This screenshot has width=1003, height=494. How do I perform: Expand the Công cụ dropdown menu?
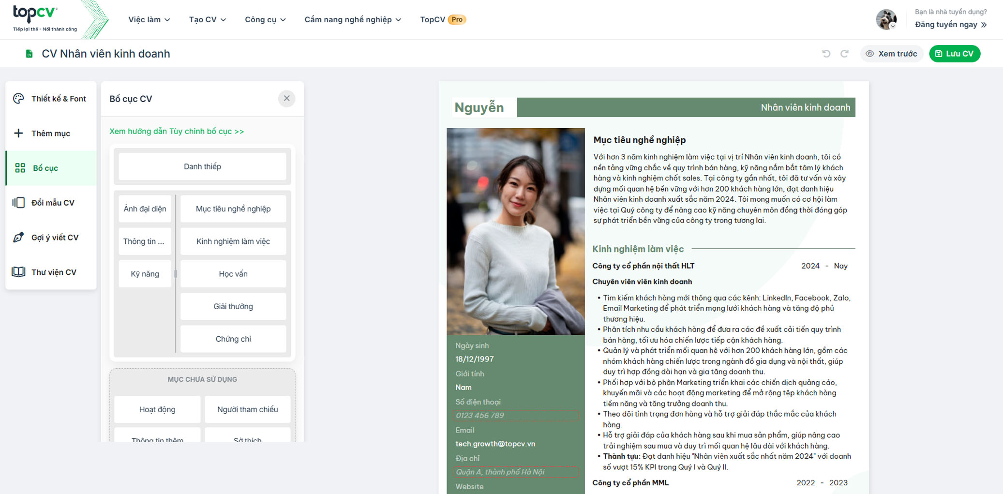pos(265,19)
